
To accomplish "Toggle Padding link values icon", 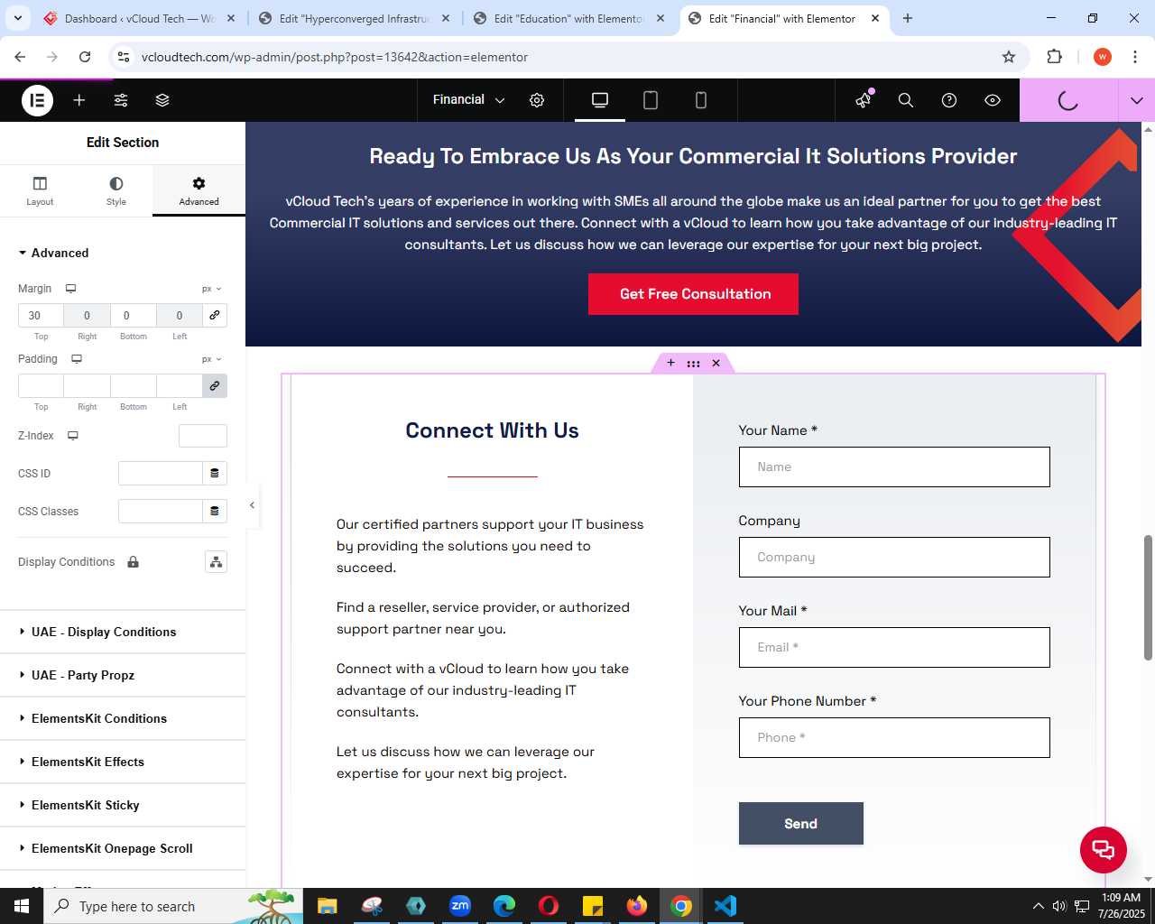I will (215, 386).
